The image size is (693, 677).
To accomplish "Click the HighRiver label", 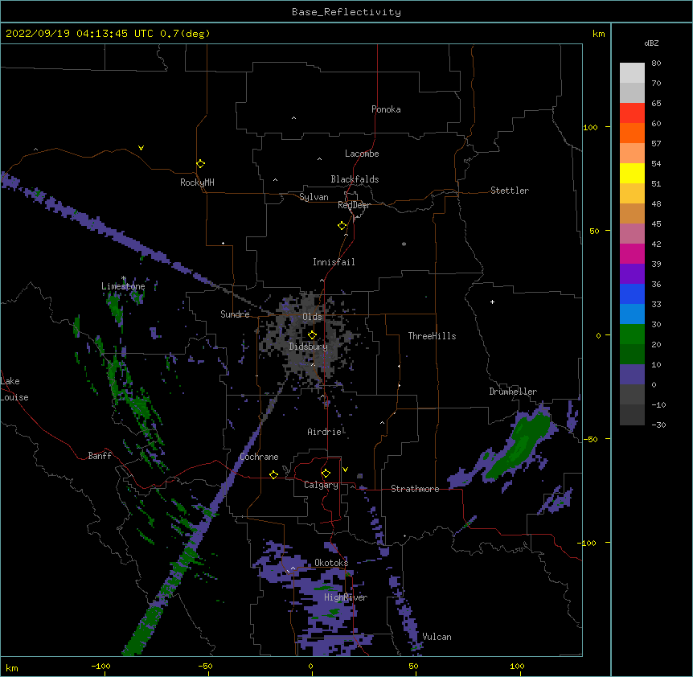I will pos(346,597).
